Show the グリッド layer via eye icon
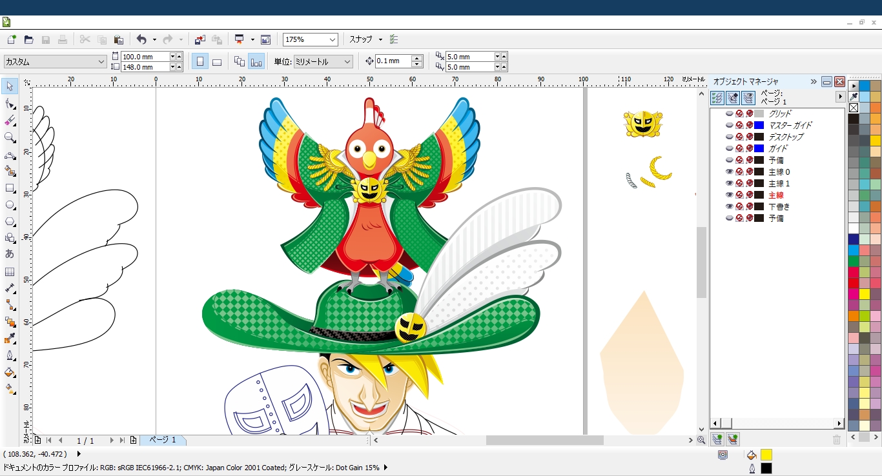The image size is (882, 476). click(x=730, y=114)
